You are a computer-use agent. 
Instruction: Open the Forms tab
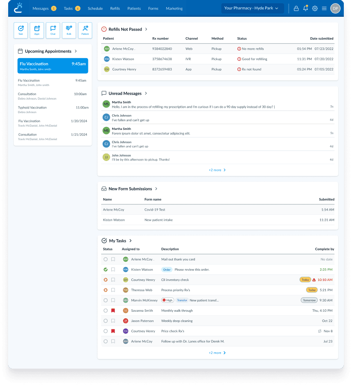tap(153, 8)
